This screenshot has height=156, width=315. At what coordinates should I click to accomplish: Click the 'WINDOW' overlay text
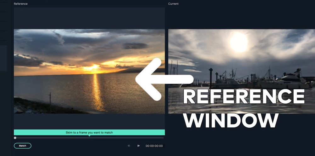click(231, 120)
